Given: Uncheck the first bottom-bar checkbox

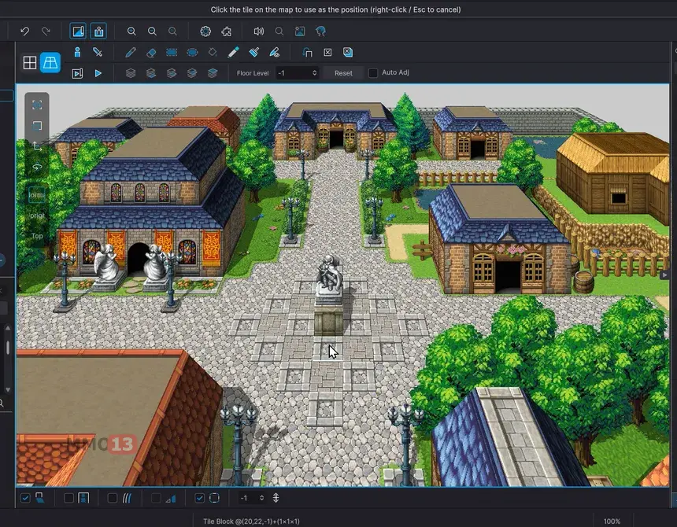Looking at the screenshot, I should pos(25,498).
